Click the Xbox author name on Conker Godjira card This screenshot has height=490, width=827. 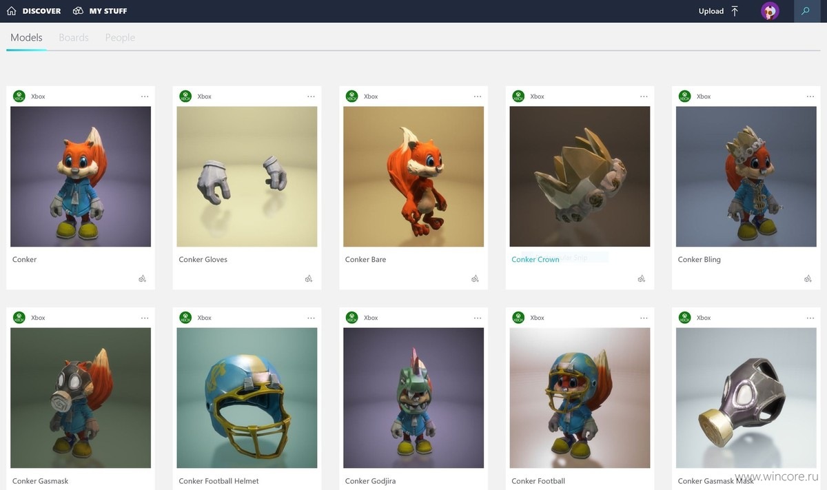[x=371, y=318]
